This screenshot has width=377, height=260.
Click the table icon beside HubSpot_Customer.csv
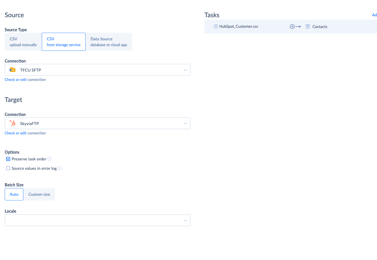216,27
